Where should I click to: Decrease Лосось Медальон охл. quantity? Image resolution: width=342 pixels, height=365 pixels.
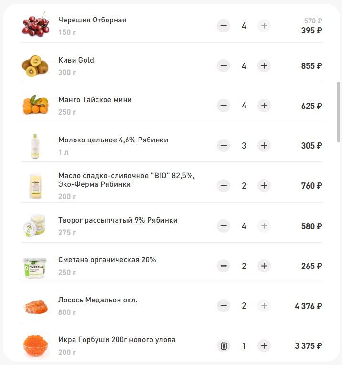224,305
